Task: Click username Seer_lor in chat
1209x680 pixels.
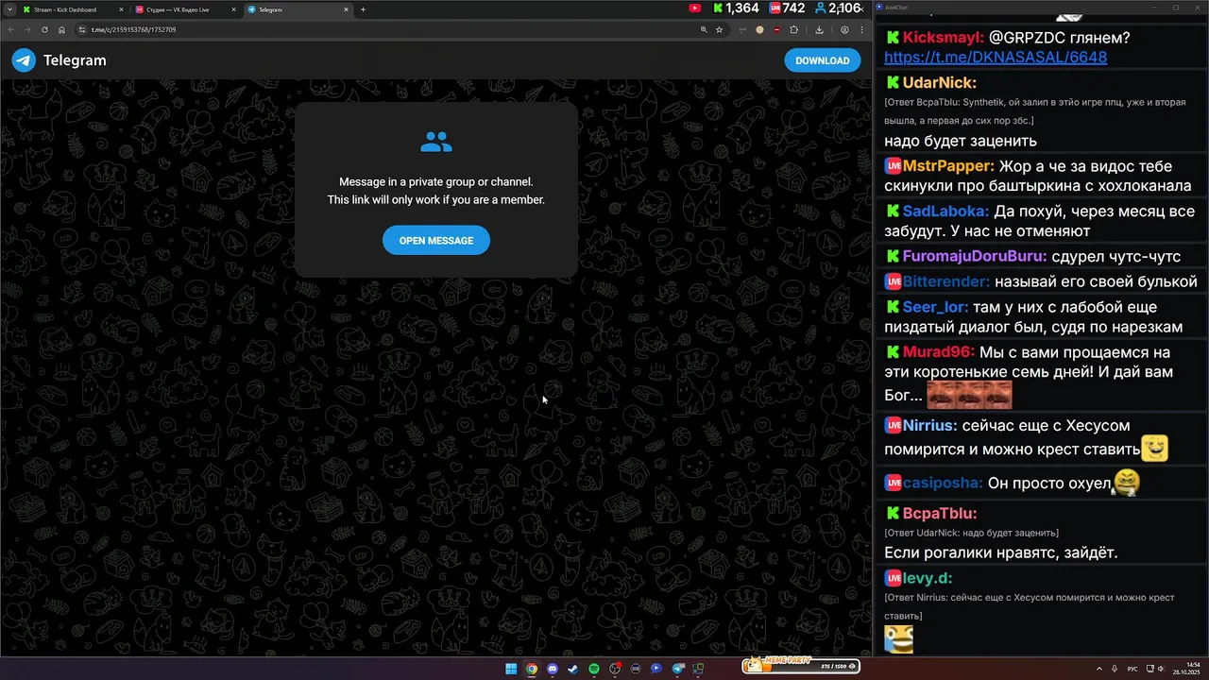Action: 935,307
